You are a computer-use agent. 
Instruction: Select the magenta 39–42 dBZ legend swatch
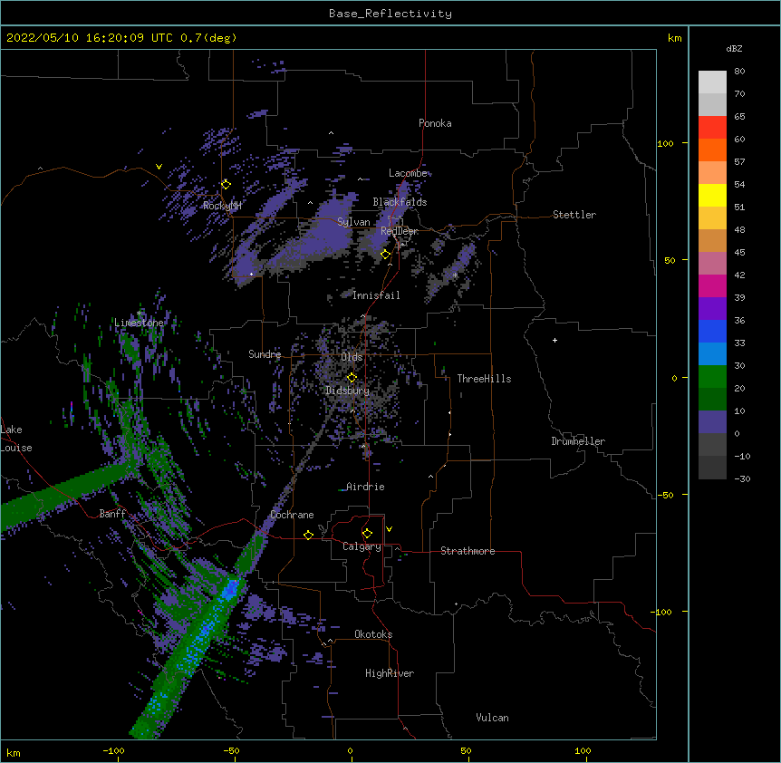coord(712,285)
